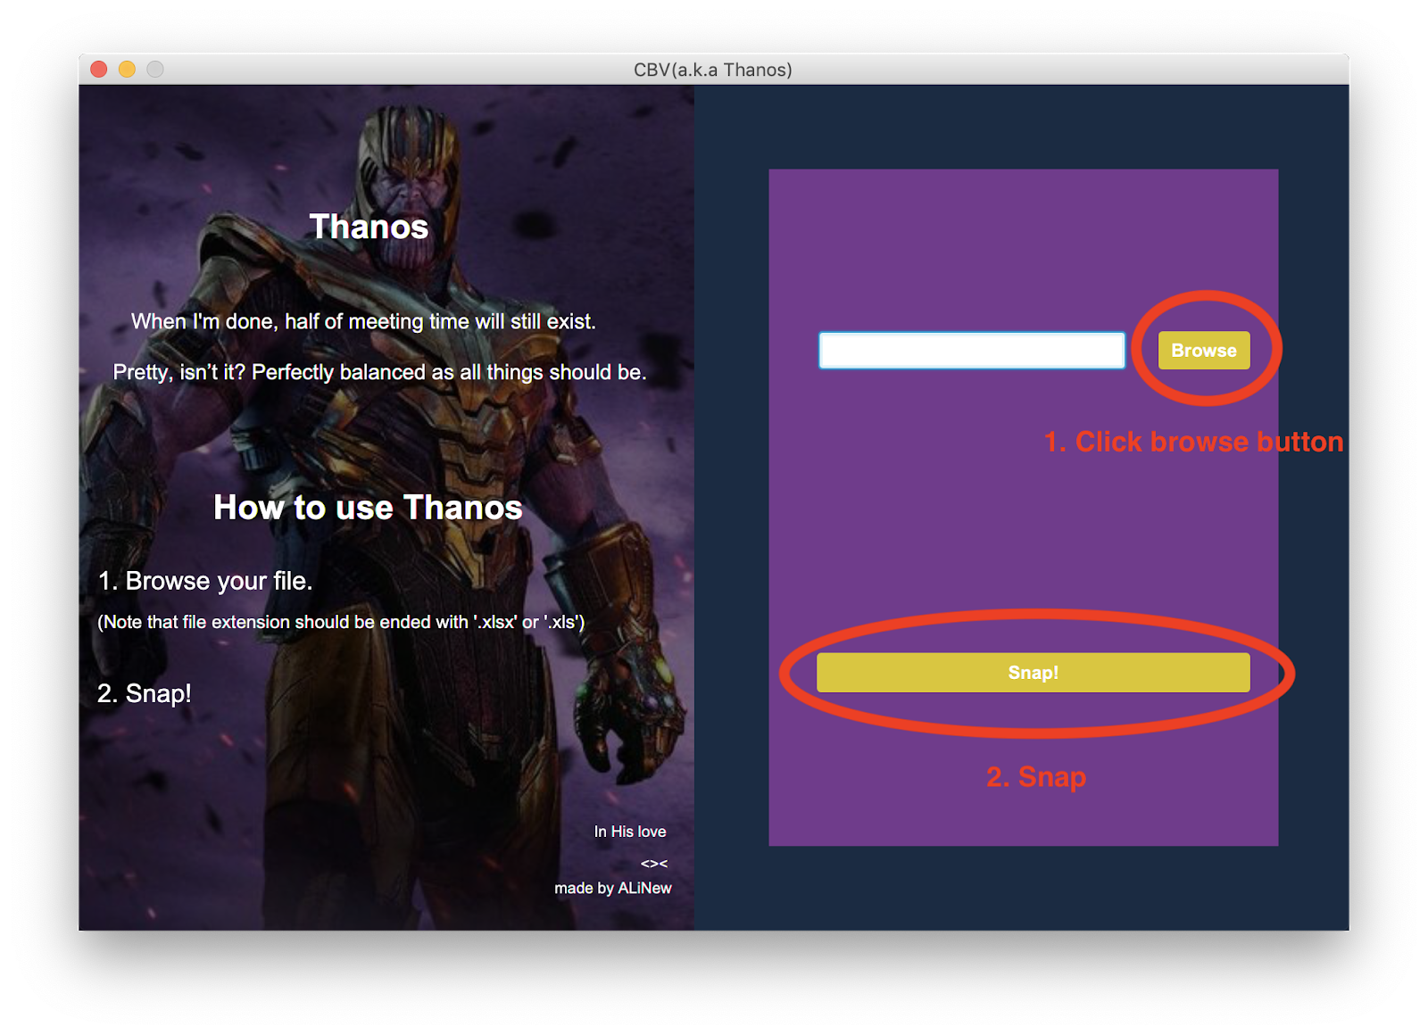This screenshot has width=1428, height=1035.
Task: Click the 'Perfectly balanced as all things' line
Action: coord(379,372)
